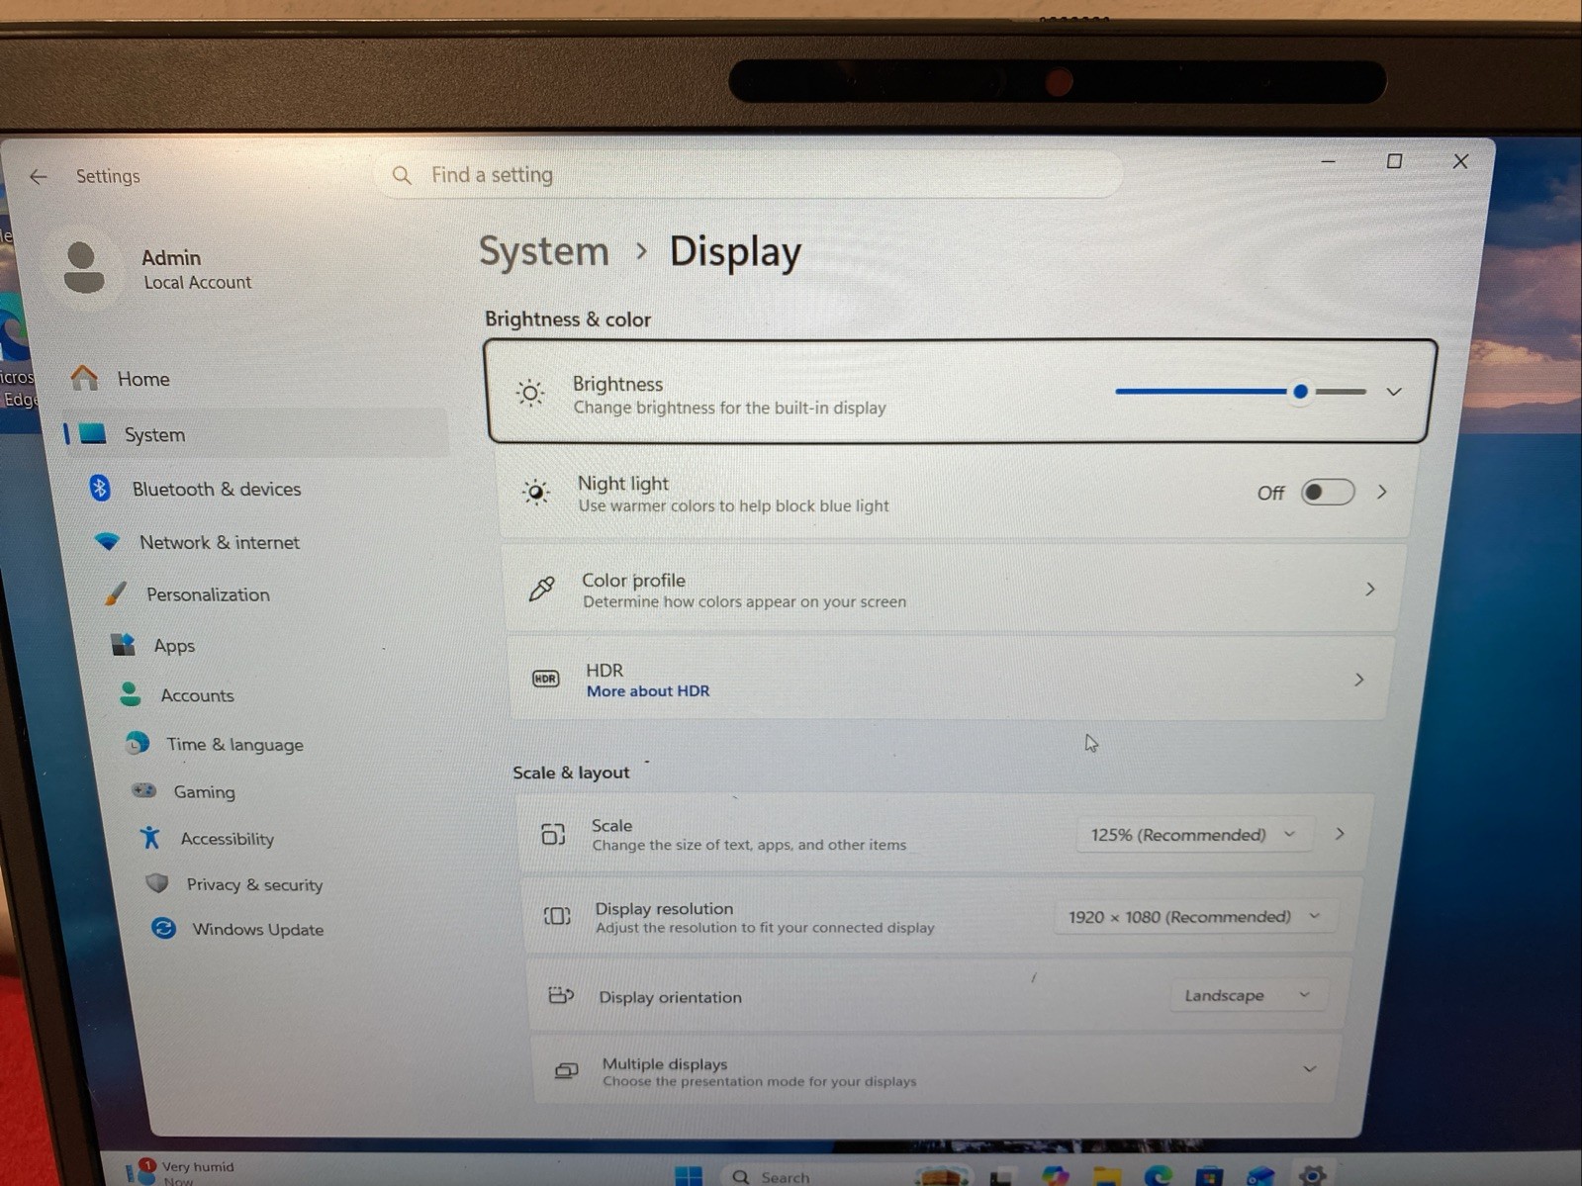1582x1186 pixels.
Task: Select Bluetooth & devices in the sidebar
Action: tap(217, 489)
